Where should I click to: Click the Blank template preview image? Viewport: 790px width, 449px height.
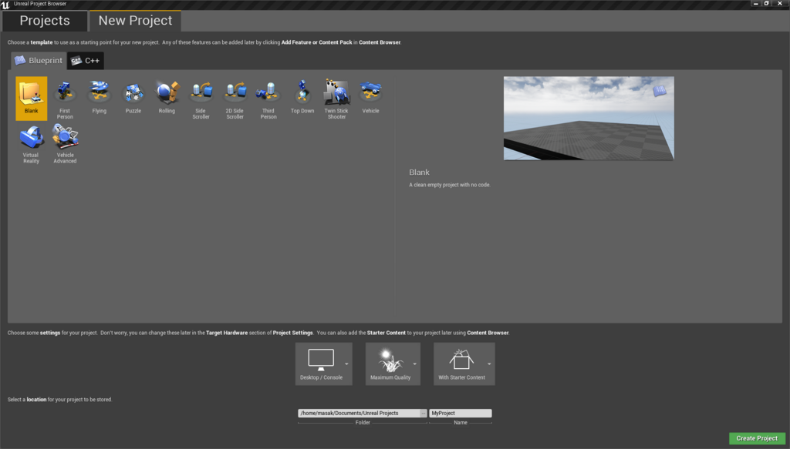coord(589,118)
